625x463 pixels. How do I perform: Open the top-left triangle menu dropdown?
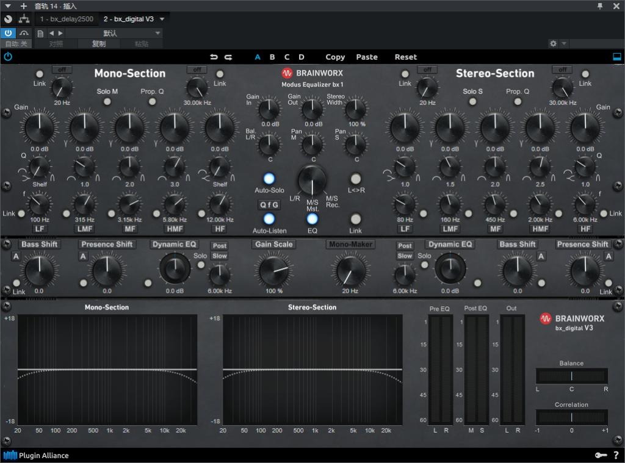coord(7,6)
